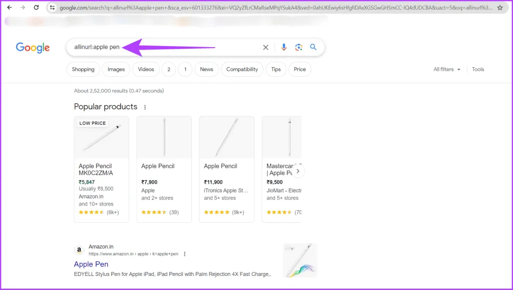This screenshot has width=513, height=290.
Task: Open Popular products three-dot menu
Action: coord(145,107)
